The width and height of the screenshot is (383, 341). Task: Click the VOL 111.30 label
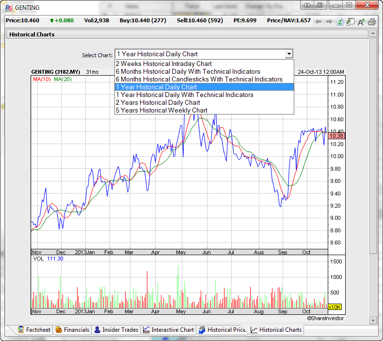(x=48, y=259)
